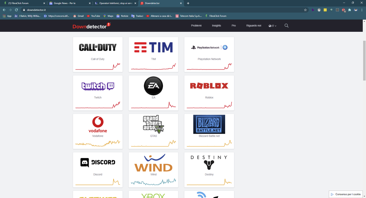Close the Downdetector tab
Viewport: 366px width, 198px height.
click(x=181, y=3)
